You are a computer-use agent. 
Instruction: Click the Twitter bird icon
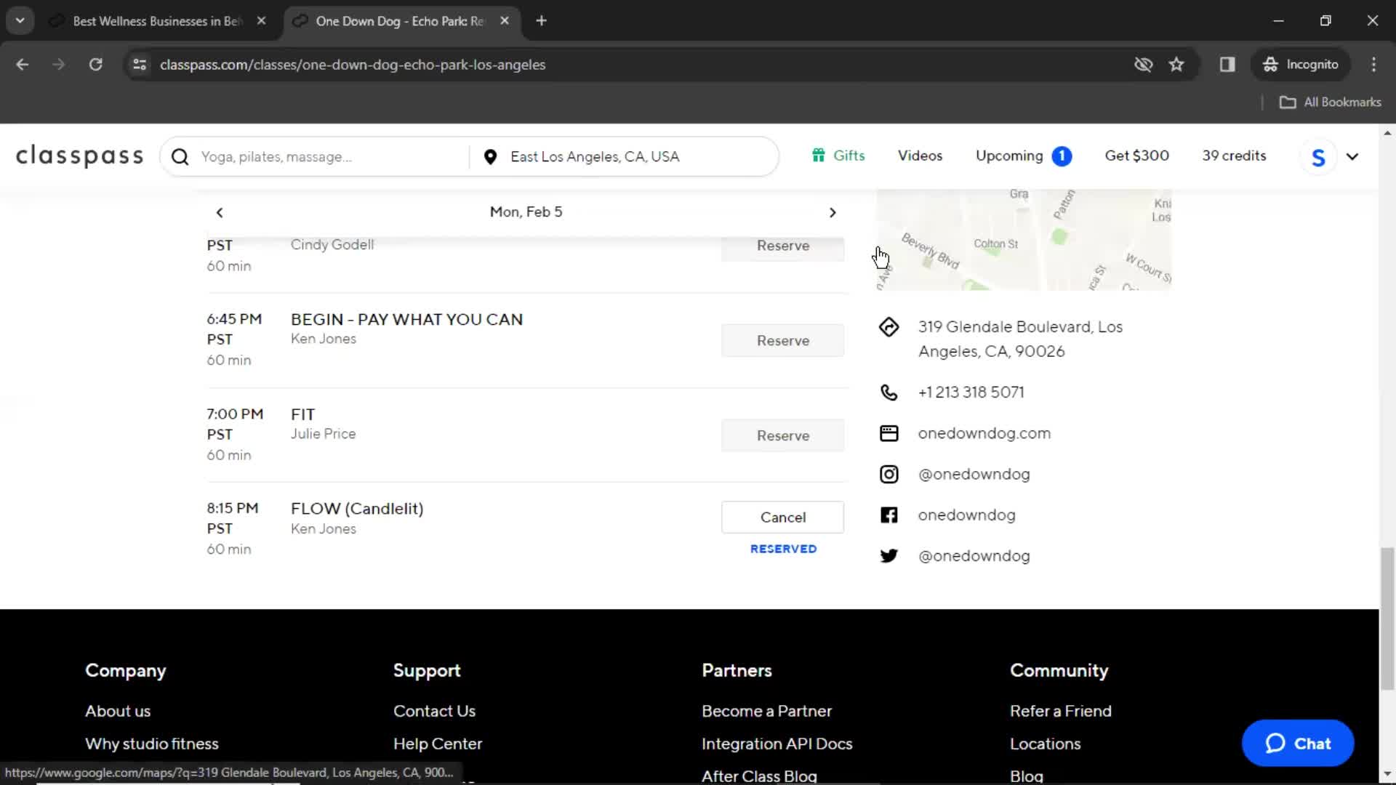tap(888, 556)
